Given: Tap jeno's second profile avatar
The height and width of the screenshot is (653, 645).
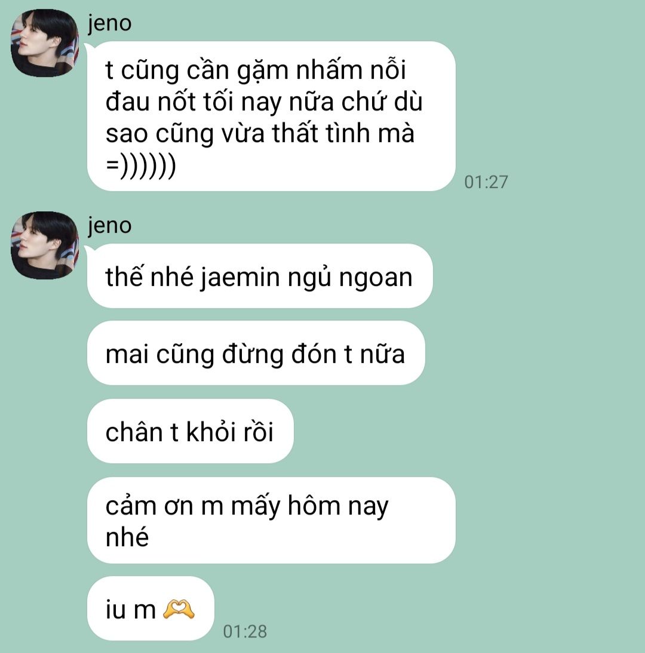Looking at the screenshot, I should [45, 245].
